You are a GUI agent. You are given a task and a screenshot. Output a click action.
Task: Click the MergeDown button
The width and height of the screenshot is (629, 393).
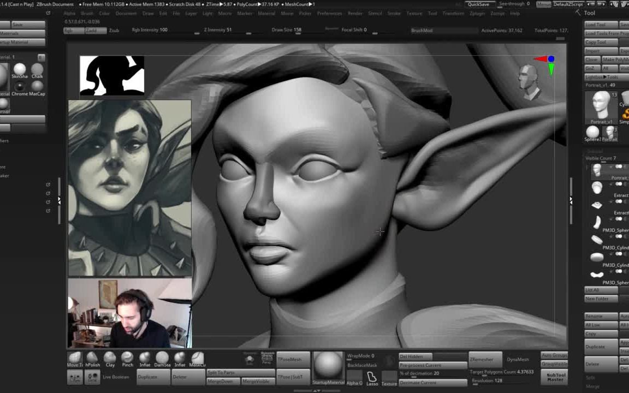pos(223,381)
